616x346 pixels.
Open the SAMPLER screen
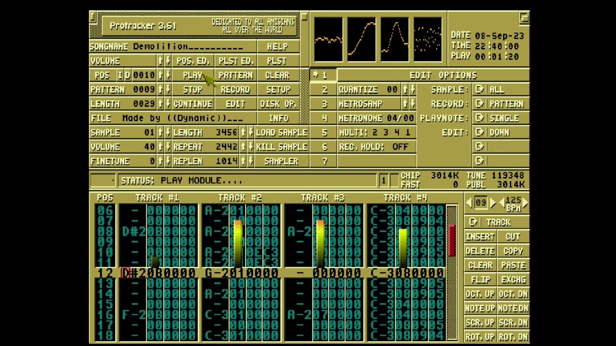282,161
